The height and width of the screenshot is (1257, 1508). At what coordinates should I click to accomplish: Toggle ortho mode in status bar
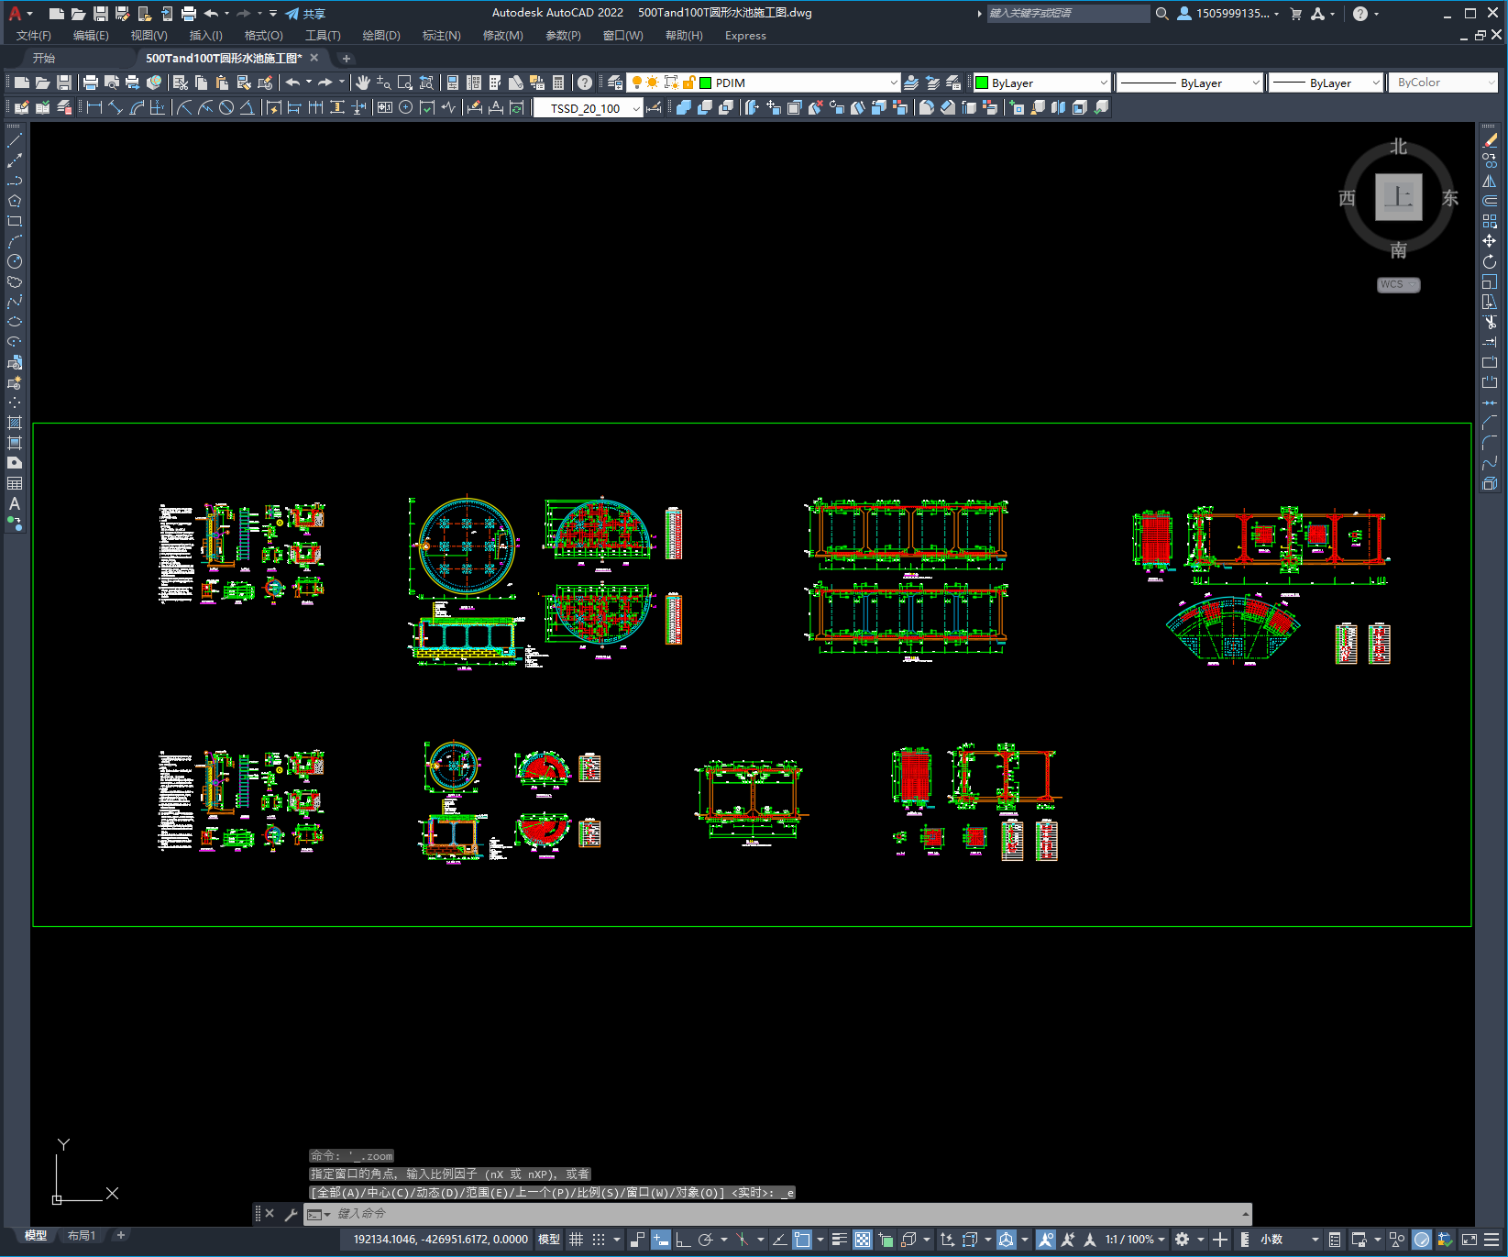point(683,1240)
